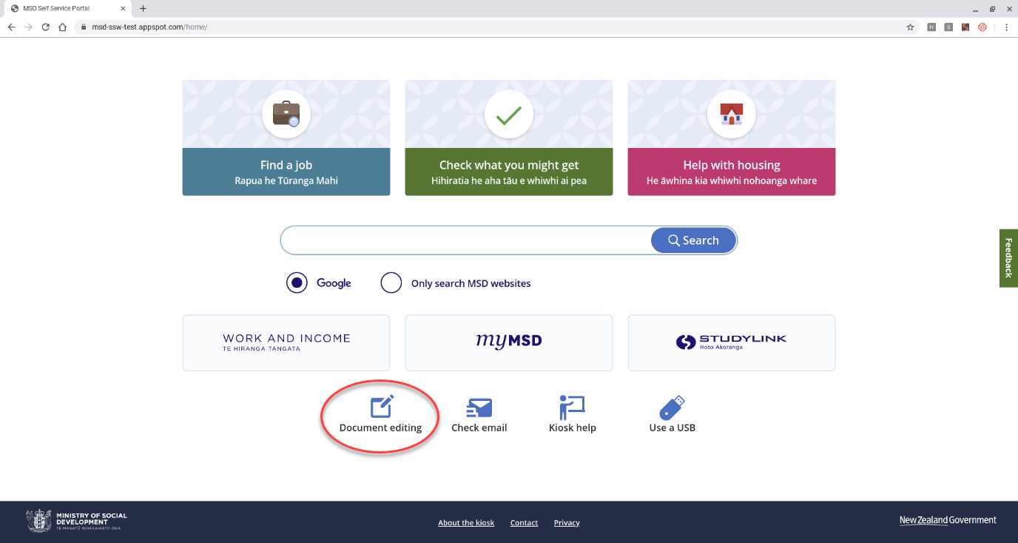Click the red-and-black extension icon
Image resolution: width=1018 pixels, height=543 pixels.
(965, 27)
